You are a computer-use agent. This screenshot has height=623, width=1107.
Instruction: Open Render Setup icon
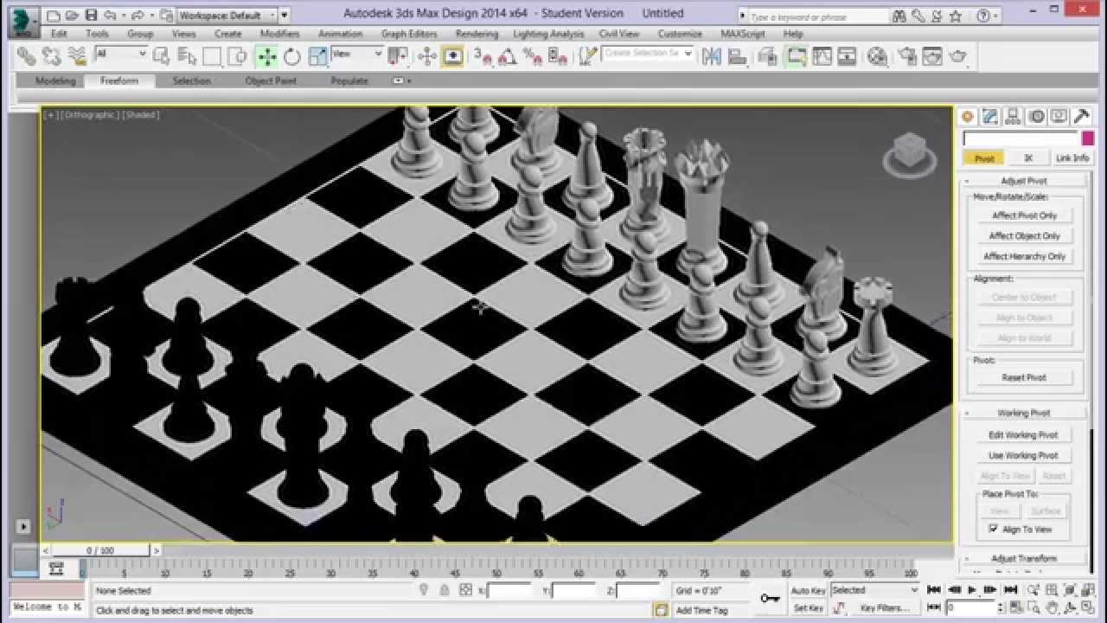(906, 56)
